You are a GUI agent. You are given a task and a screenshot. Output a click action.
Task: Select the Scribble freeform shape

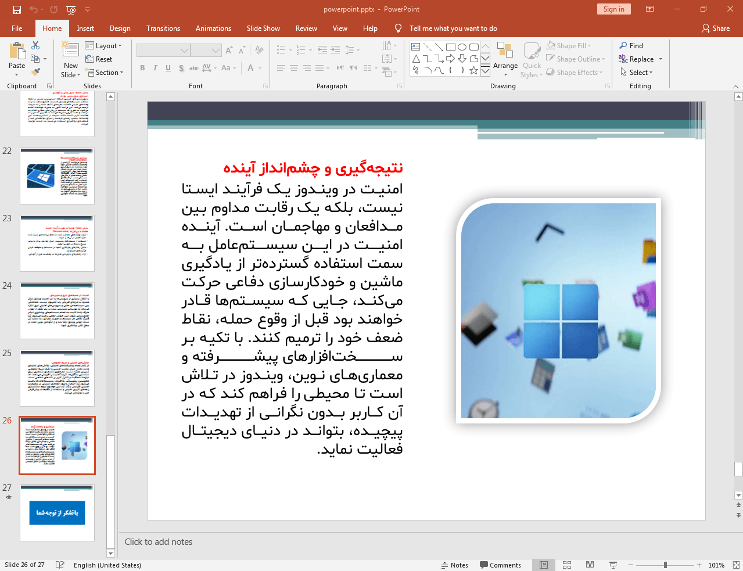point(415,70)
